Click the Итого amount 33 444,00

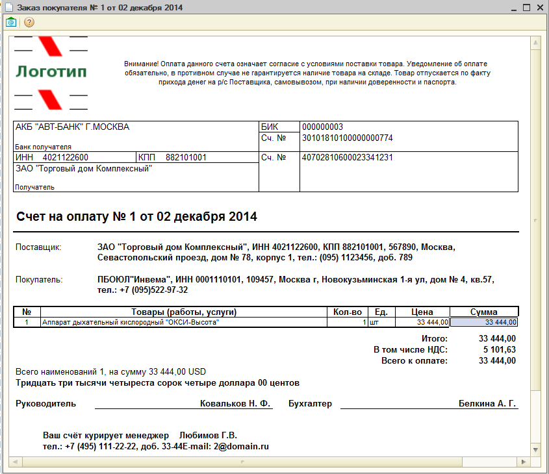(497, 339)
